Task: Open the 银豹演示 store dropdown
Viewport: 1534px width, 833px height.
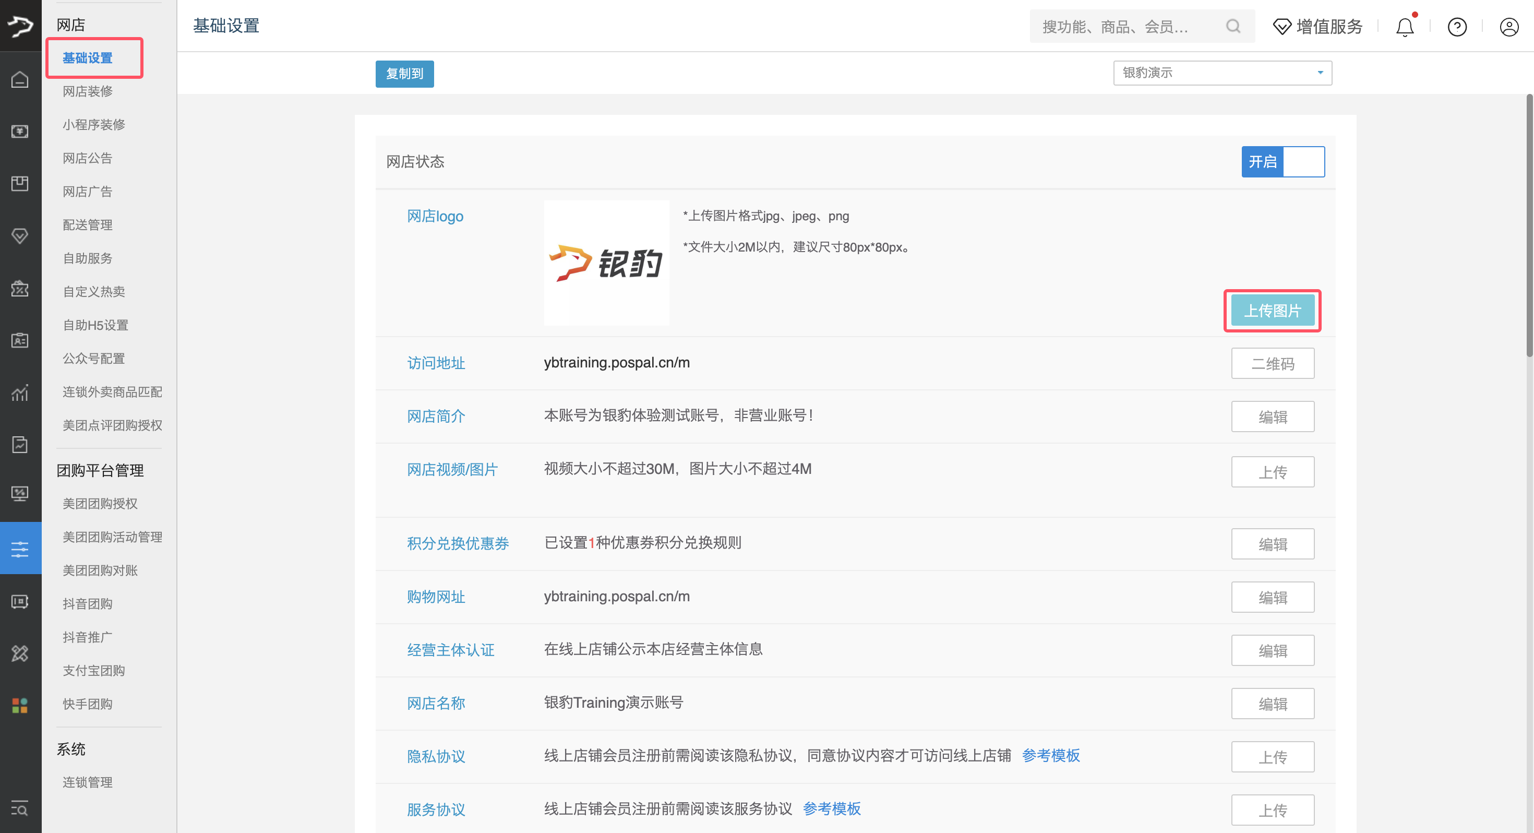Action: pos(1223,73)
